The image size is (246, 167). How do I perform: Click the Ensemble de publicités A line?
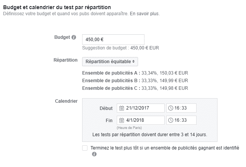click(x=135, y=73)
